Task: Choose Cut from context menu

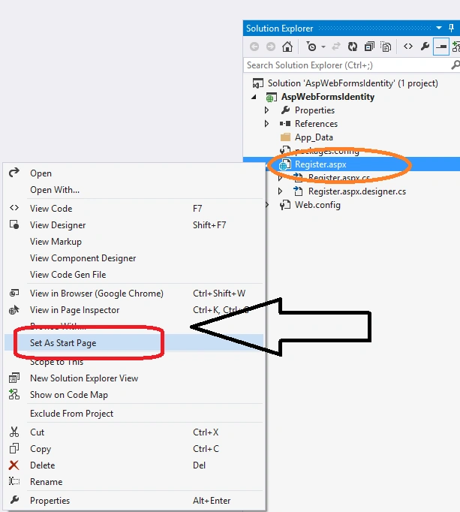Action: [134, 432]
